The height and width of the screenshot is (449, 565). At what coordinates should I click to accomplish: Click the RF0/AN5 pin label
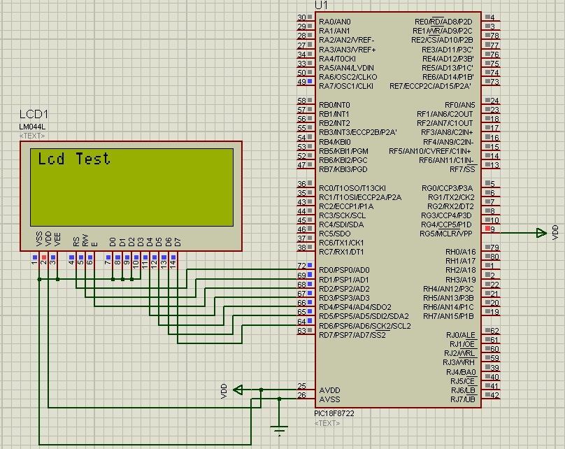(460, 105)
